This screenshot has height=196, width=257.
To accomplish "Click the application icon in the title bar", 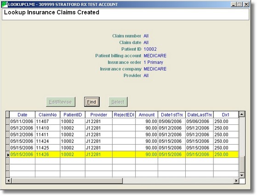I will (5, 4).
